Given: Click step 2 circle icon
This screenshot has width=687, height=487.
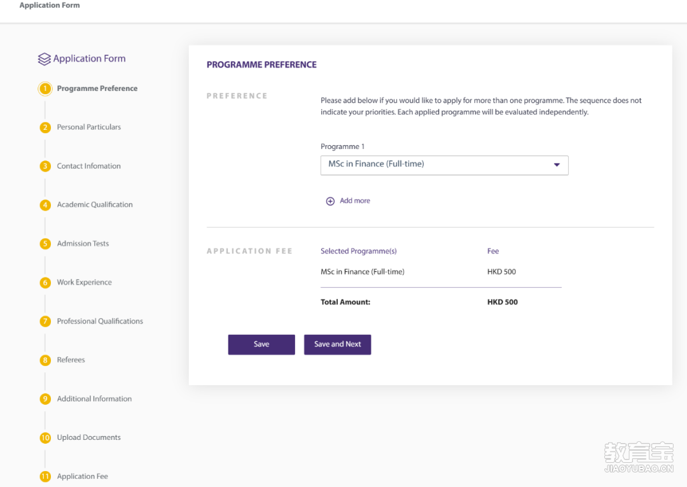Looking at the screenshot, I should 45,127.
